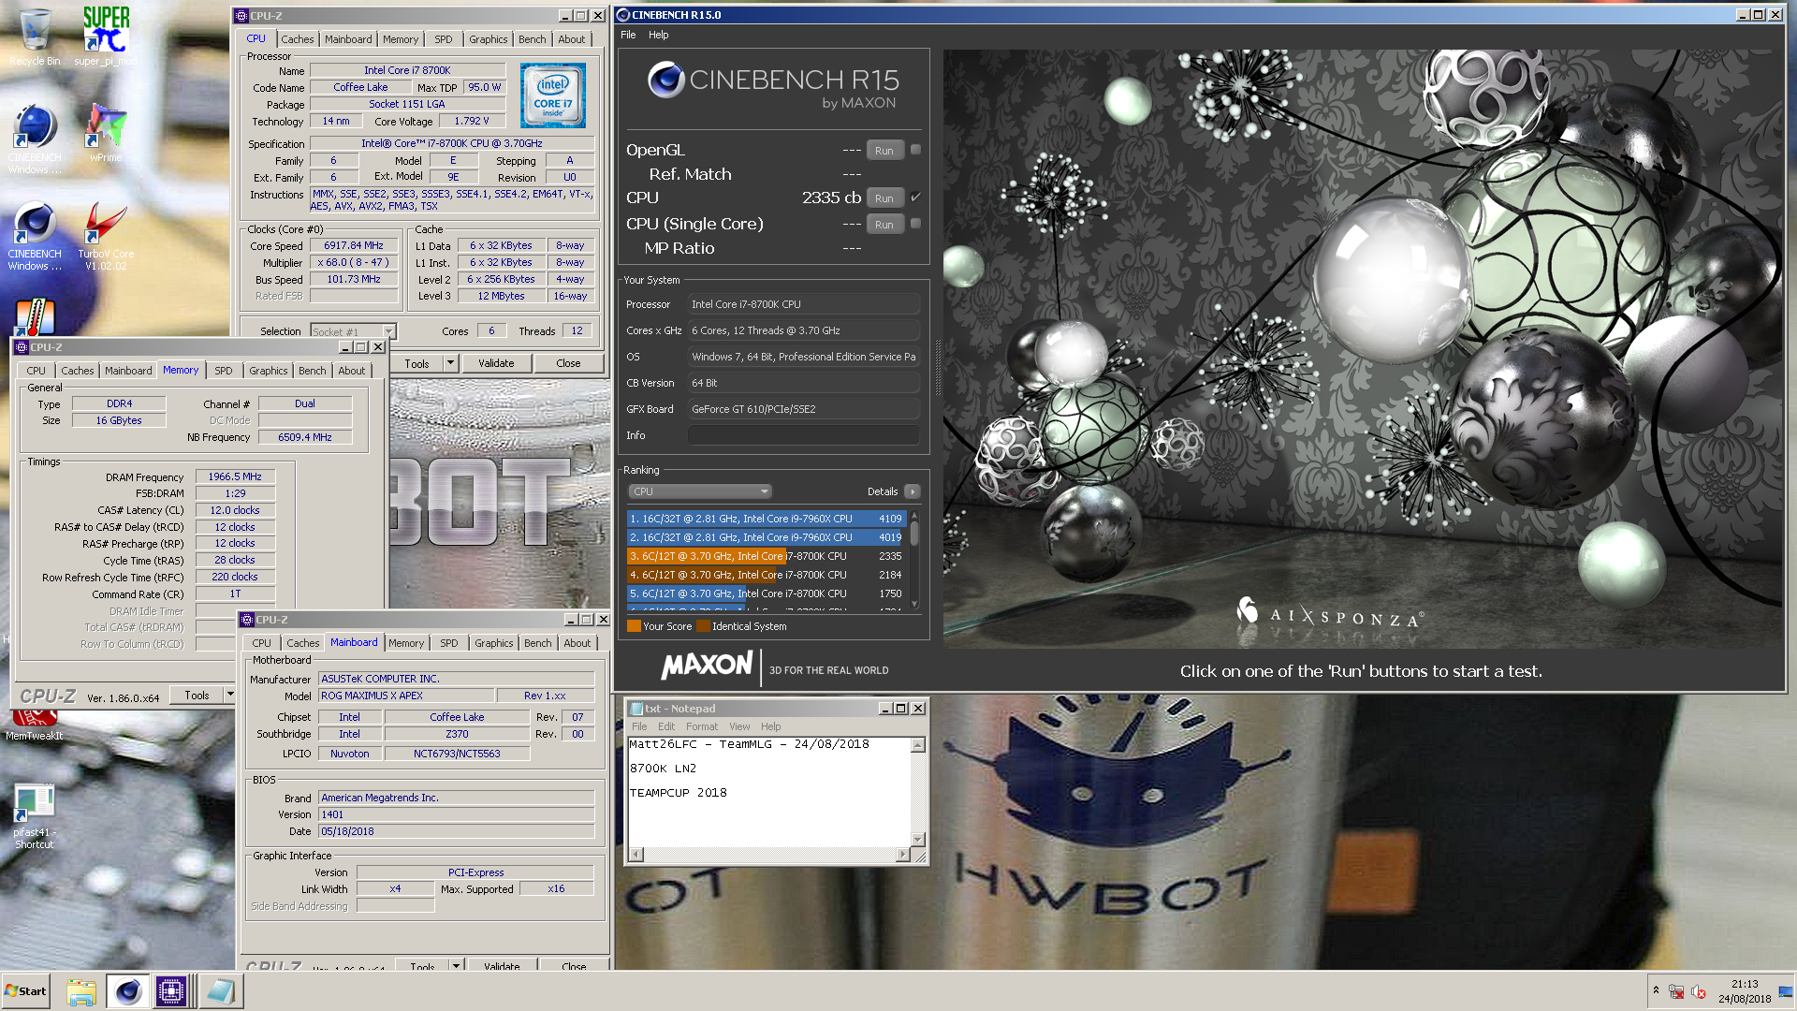Click 1966.5 MHz DRAM Frequency value
This screenshot has height=1011, width=1797.
click(x=235, y=476)
